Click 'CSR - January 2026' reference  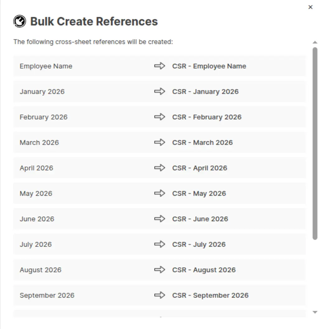(206, 92)
